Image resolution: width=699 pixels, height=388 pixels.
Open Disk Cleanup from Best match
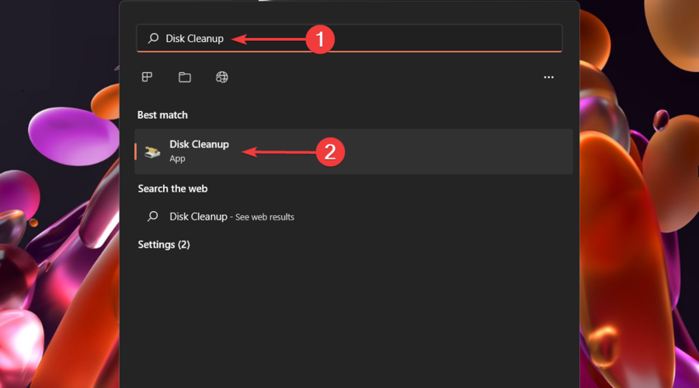199,145
